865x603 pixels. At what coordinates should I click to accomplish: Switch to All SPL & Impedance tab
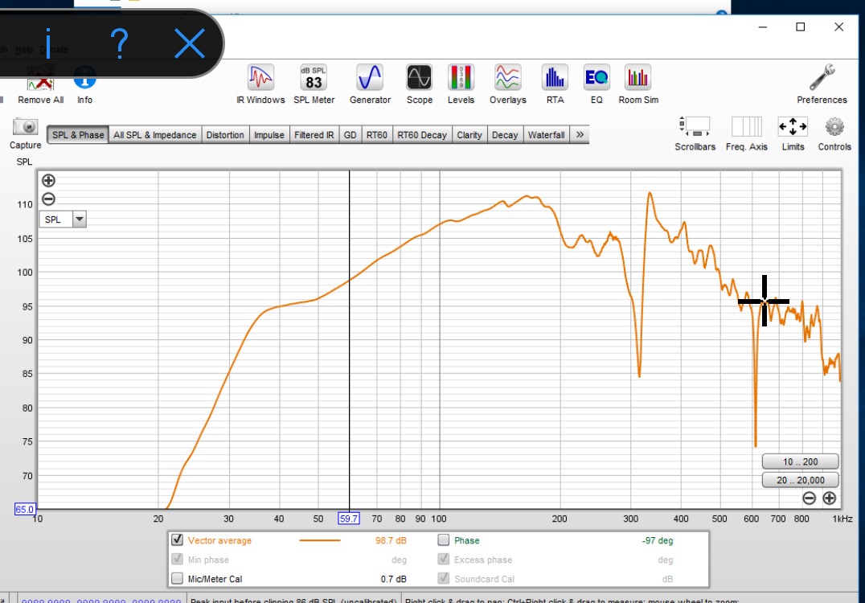click(x=154, y=134)
